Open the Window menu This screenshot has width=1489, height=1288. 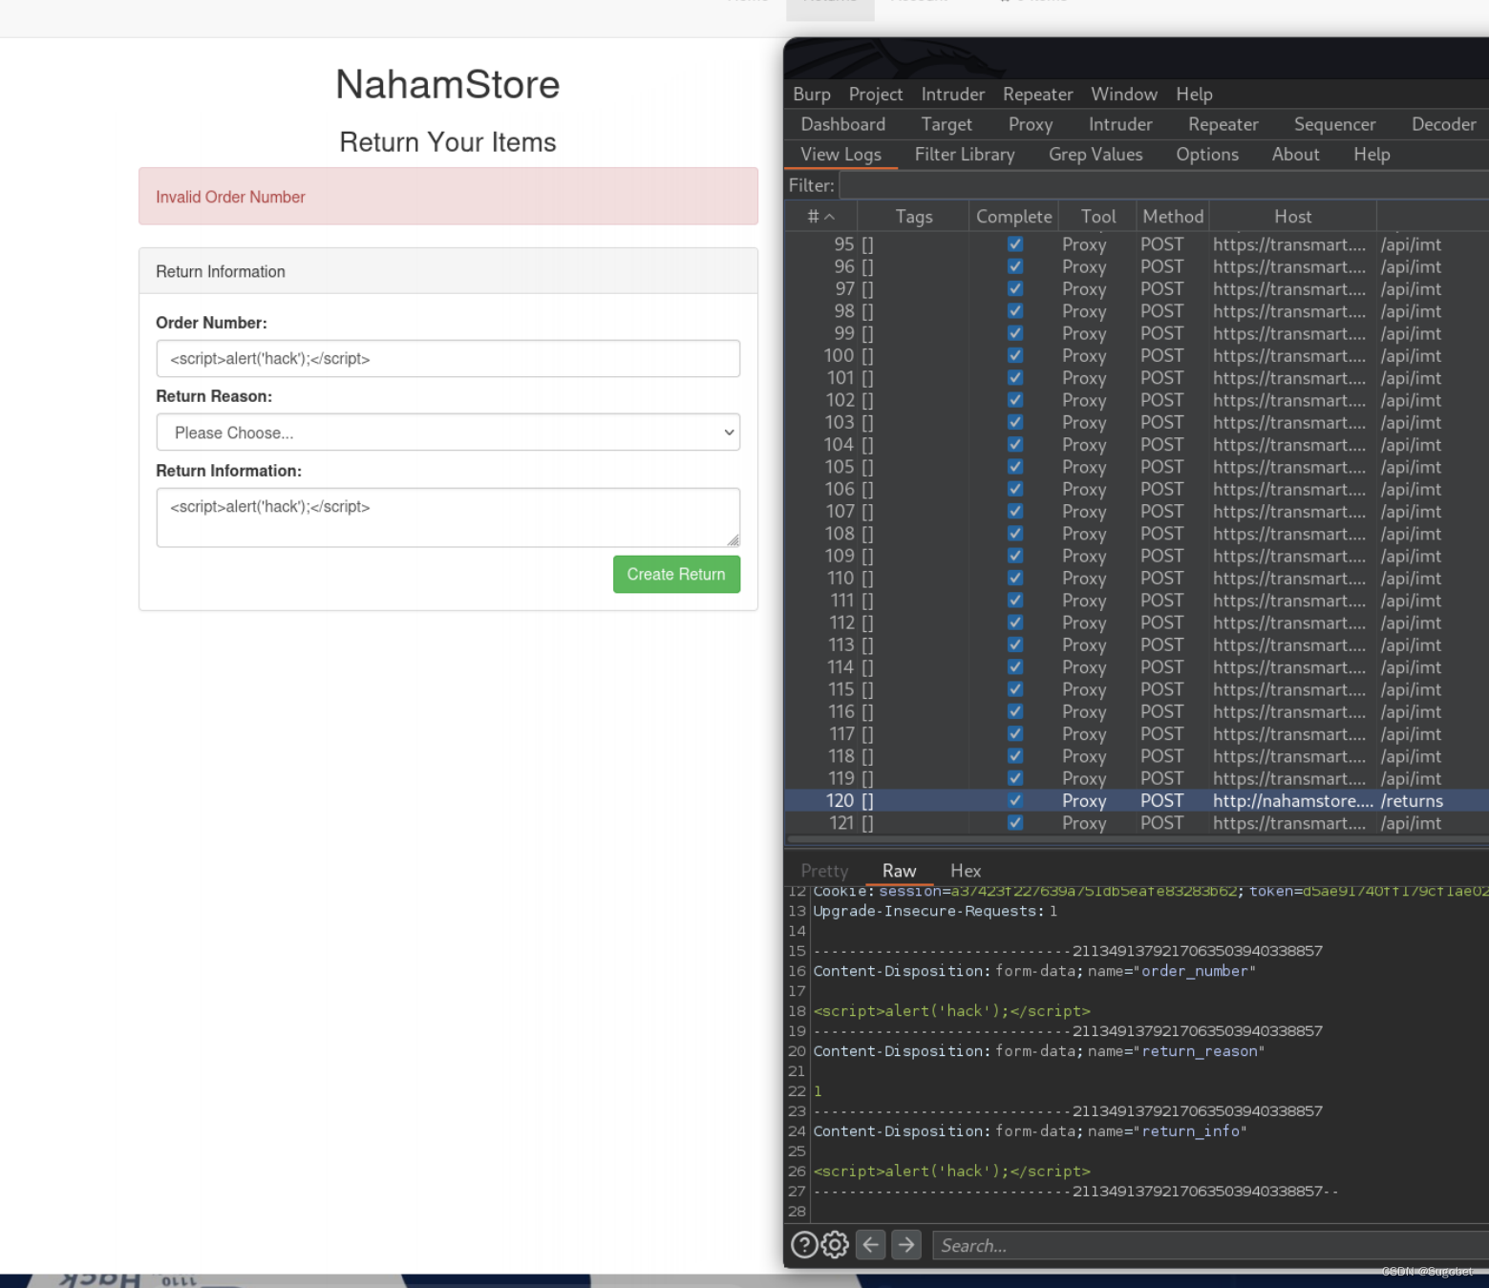(1124, 94)
